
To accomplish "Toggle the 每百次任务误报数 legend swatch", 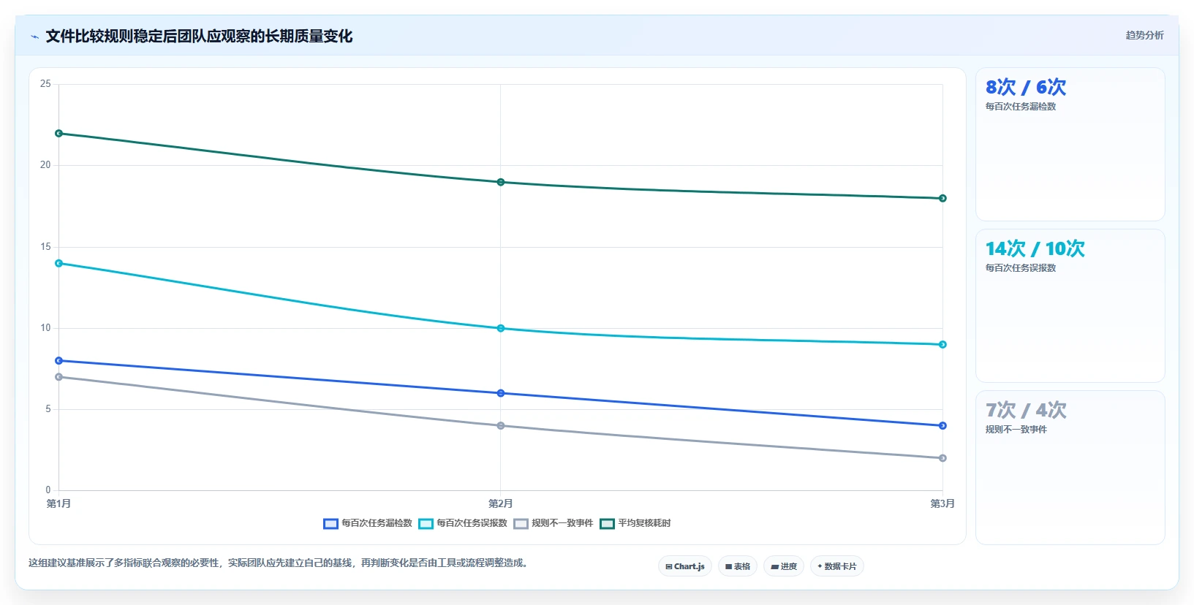I will click(426, 523).
